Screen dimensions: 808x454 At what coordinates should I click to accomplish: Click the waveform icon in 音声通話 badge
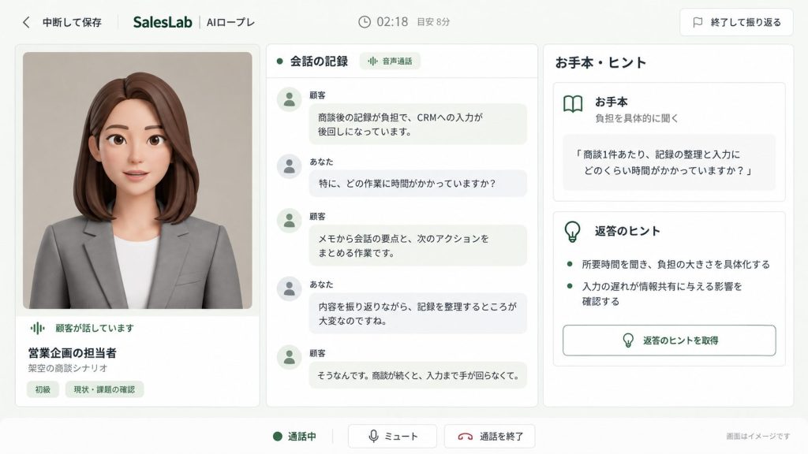(x=372, y=61)
